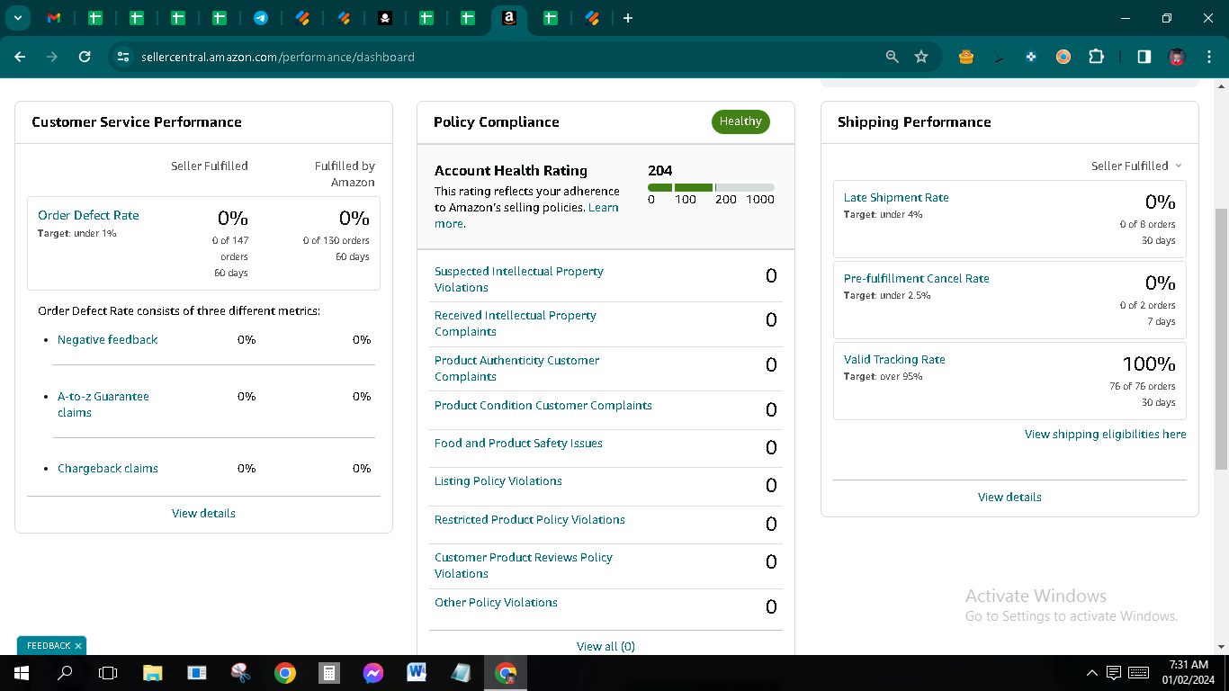Screen dimensions: 1229x691
Task: View details of Customer Service Performance
Action: click(203, 513)
